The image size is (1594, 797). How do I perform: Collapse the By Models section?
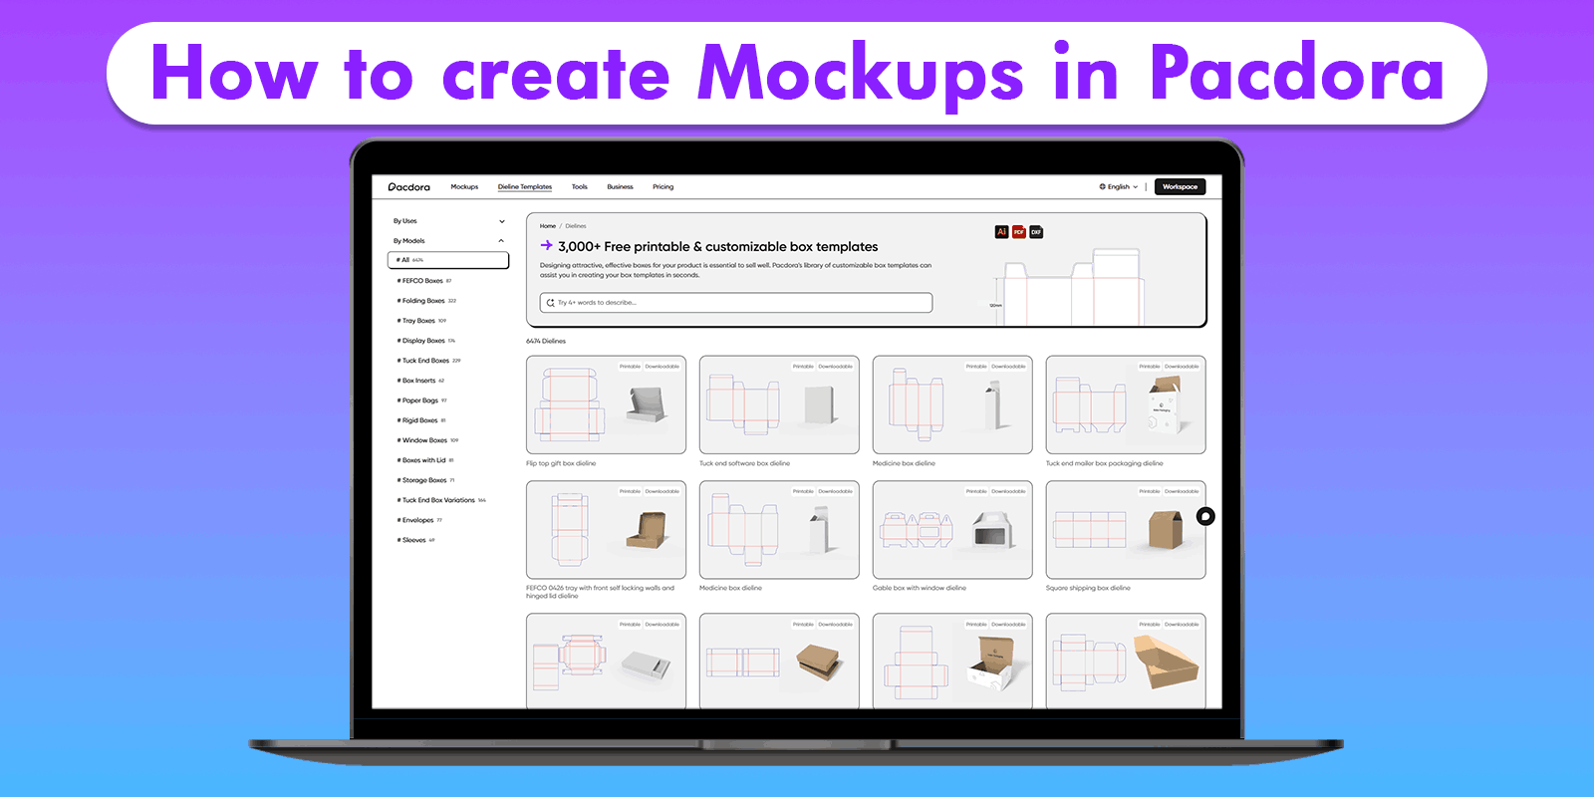[449, 241]
